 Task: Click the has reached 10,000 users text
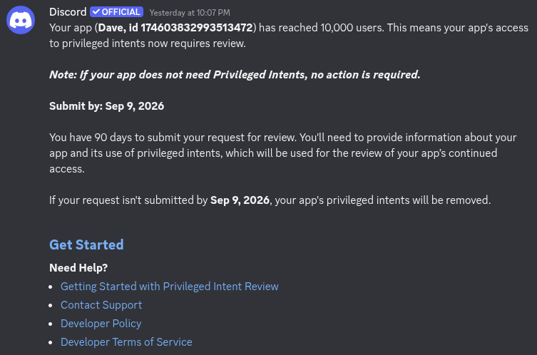tap(320, 27)
